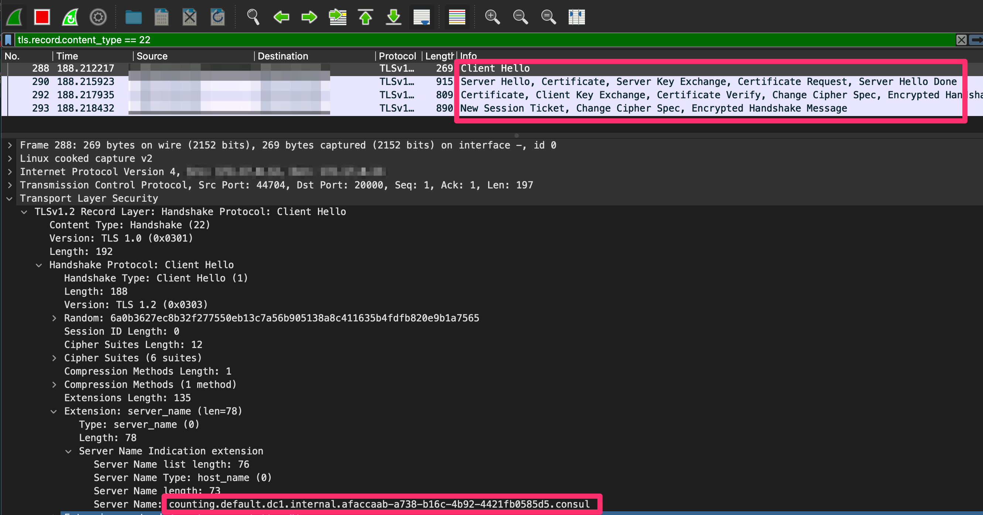Sort packets by the Protocol column header
Viewport: 983px width, 515px height.
397,56
